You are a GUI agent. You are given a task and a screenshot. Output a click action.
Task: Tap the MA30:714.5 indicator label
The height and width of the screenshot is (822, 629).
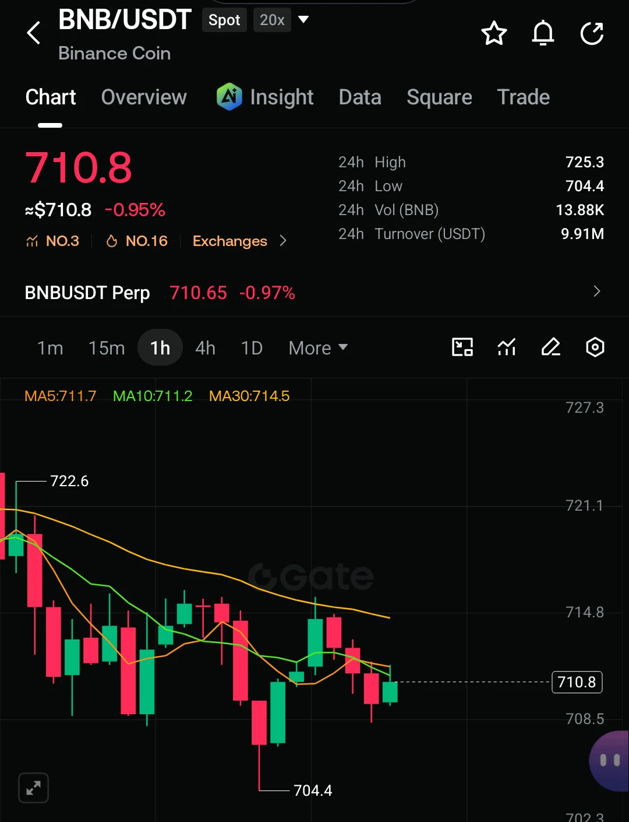click(249, 396)
